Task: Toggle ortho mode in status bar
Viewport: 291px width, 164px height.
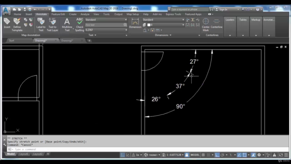Action: pos(217,155)
